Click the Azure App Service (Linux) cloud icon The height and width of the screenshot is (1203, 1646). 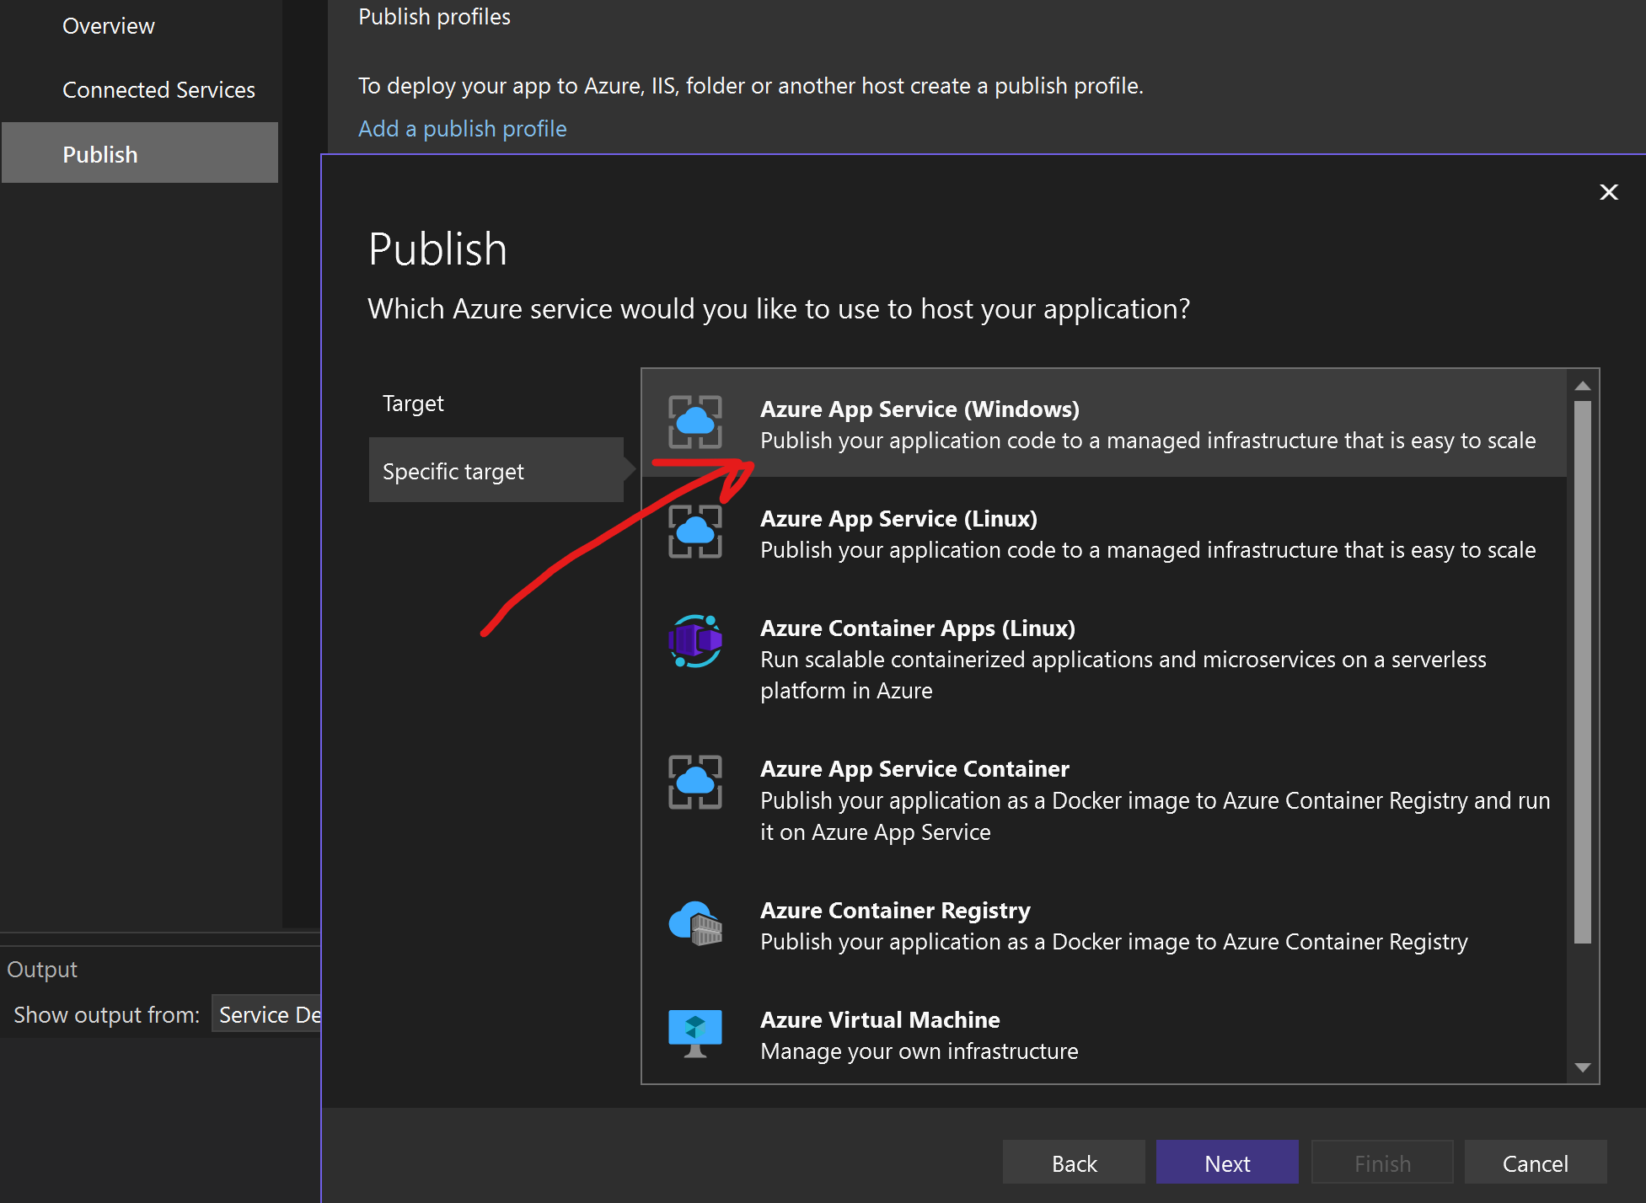point(695,532)
